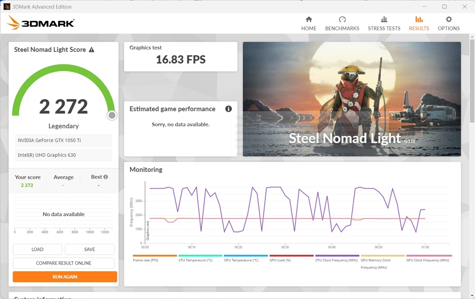Click the Legendary rating label
This screenshot has width=475, height=299.
point(64,126)
